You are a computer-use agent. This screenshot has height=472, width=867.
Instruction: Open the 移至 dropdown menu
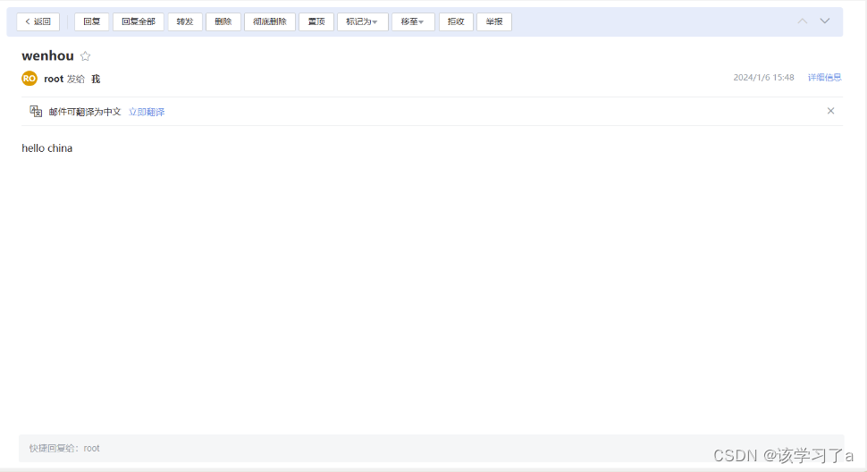click(412, 21)
